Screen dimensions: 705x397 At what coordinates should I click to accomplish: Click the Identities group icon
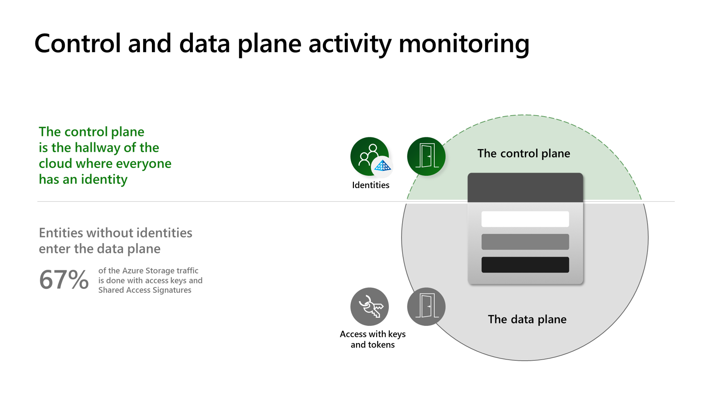coord(370,156)
